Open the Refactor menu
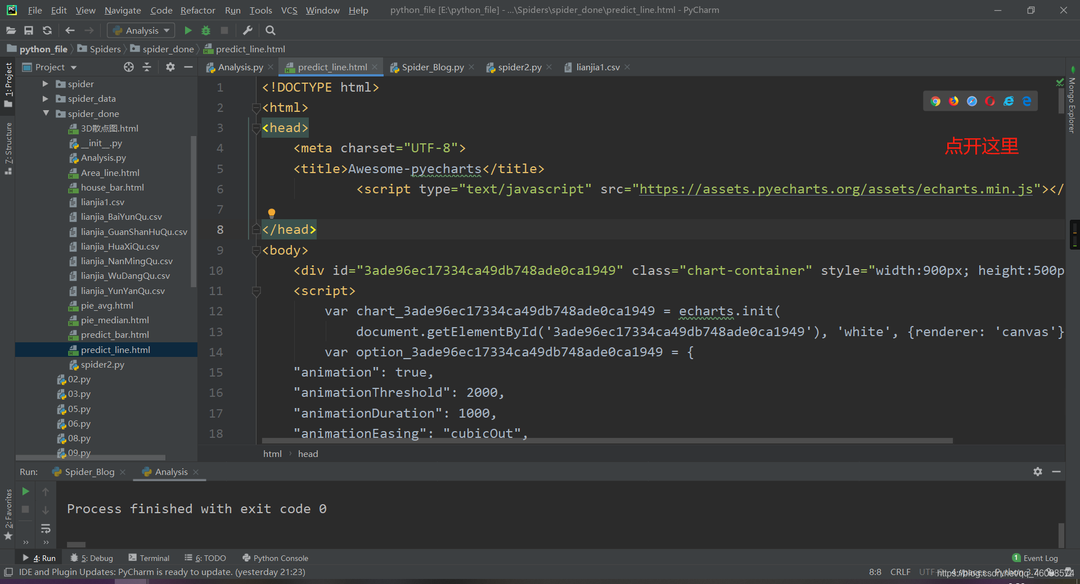Screen dimensions: 1080x584 [x=197, y=10]
